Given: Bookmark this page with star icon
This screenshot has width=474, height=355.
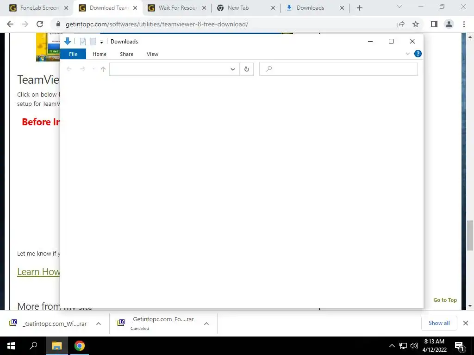Looking at the screenshot, I should (x=416, y=24).
